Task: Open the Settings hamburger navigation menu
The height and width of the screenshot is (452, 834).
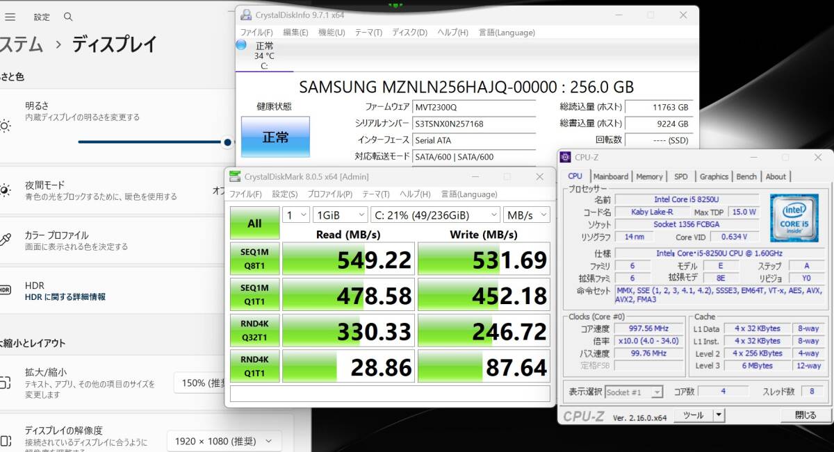Action: pyautogui.click(x=10, y=17)
